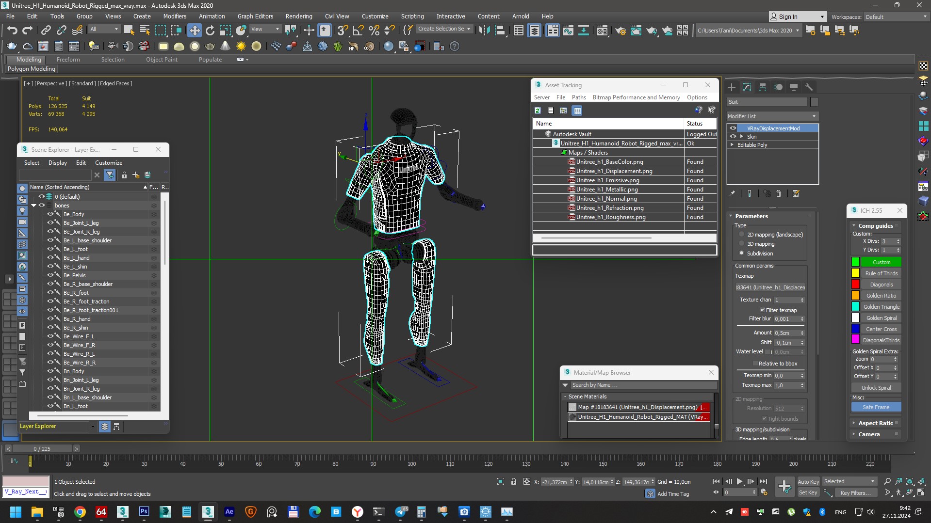
Task: Open Sign In dropdown
Action: pos(798,16)
